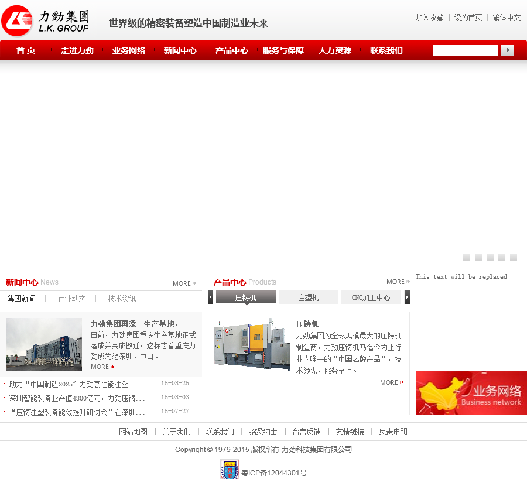Open headline 力劲集团再添一生产基地

(142, 324)
